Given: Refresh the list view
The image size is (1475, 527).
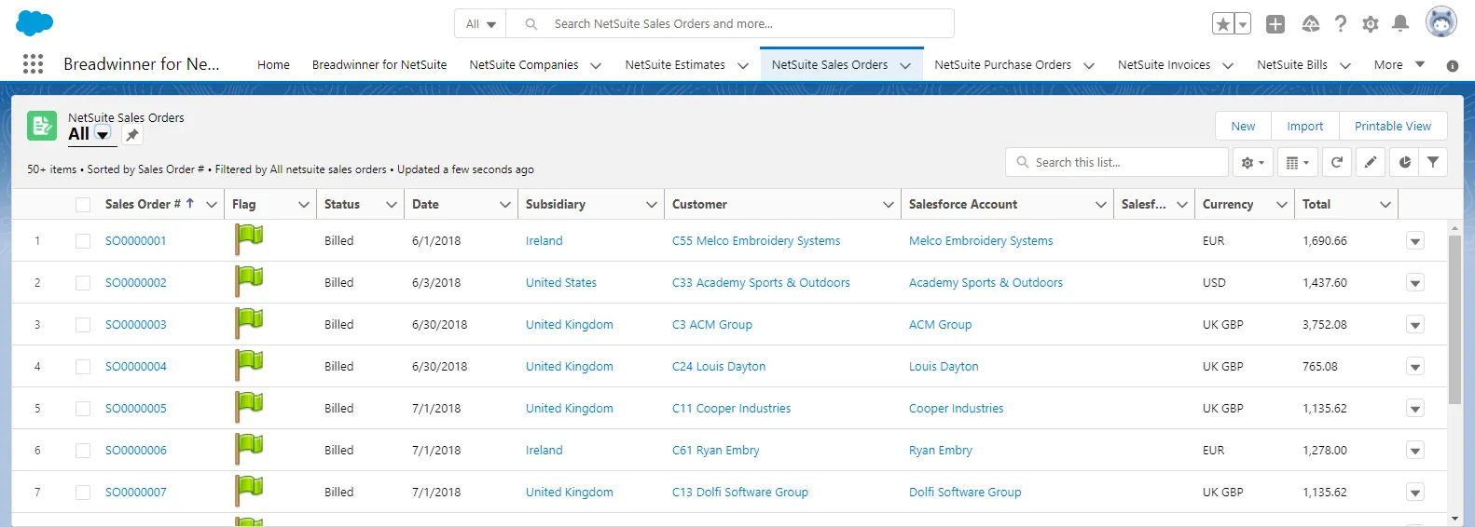Looking at the screenshot, I should (1336, 162).
